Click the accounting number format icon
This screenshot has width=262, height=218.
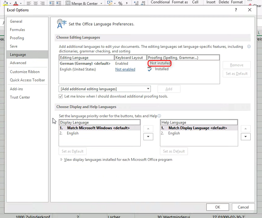coord(110,3)
